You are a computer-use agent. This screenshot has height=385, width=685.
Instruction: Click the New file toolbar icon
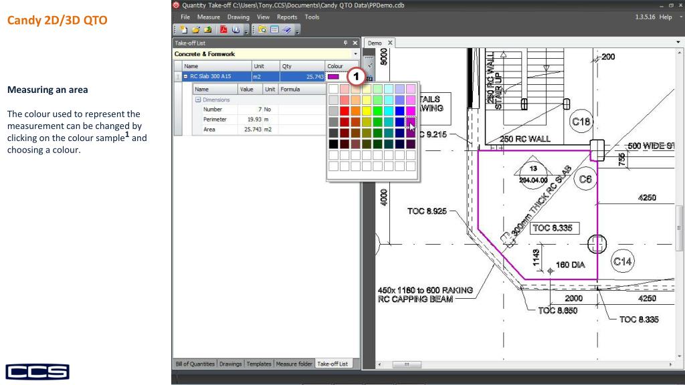[x=184, y=29]
